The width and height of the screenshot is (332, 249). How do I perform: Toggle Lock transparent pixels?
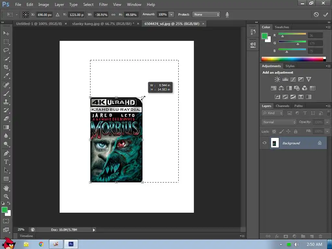coord(274,132)
